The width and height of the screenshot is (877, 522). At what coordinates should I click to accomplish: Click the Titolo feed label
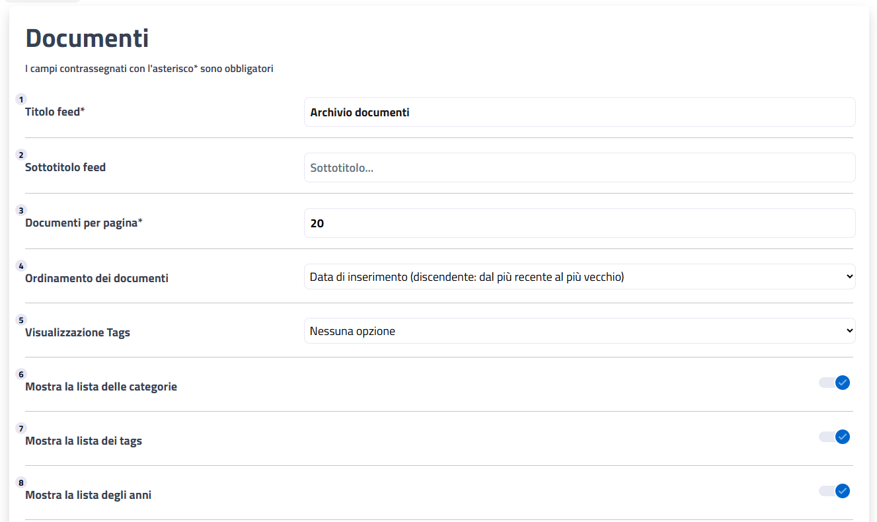55,112
